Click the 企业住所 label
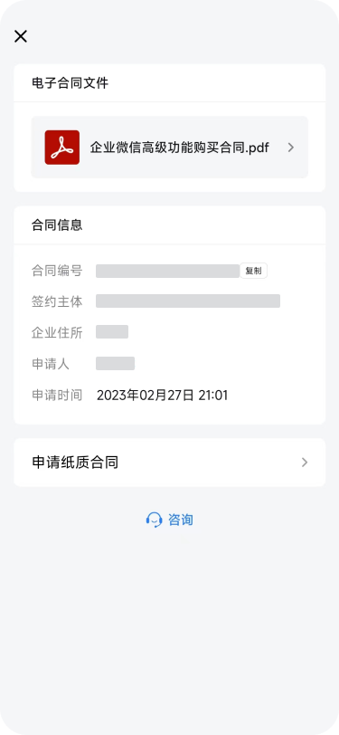Screen dimensions: 339x735 tap(57, 333)
